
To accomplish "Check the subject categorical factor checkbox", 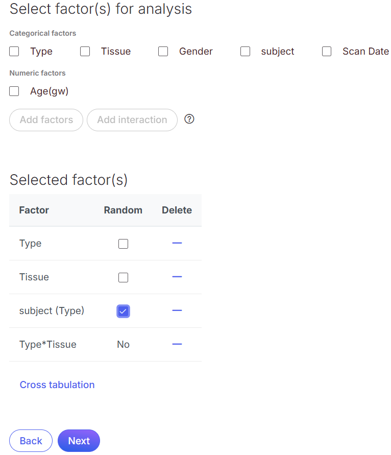I will pos(245,52).
